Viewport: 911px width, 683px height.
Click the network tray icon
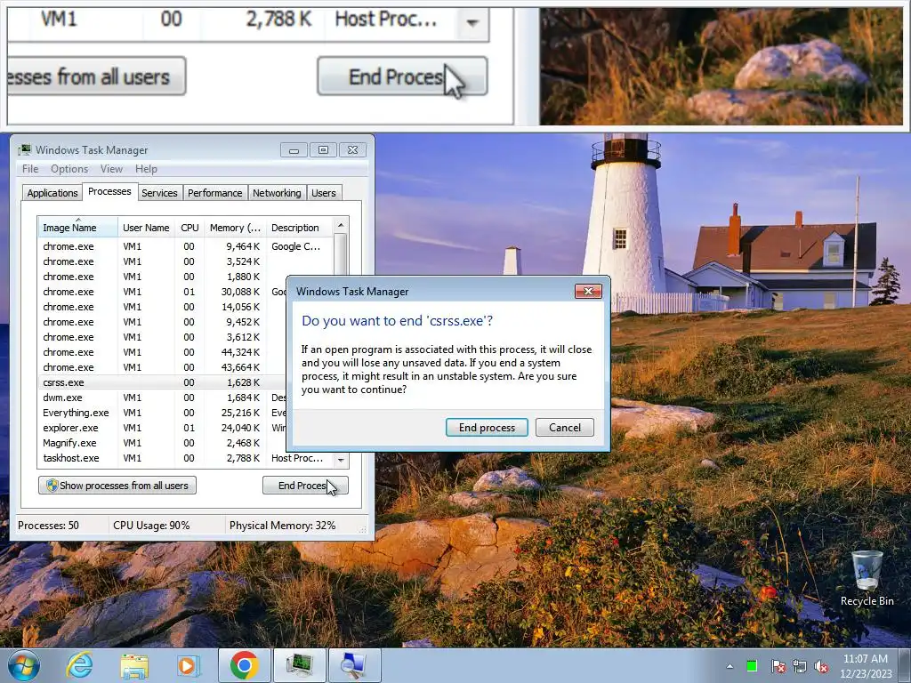click(x=800, y=666)
